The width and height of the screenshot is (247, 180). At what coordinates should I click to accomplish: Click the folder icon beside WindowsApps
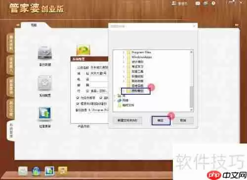pyautogui.click(x=128, y=57)
